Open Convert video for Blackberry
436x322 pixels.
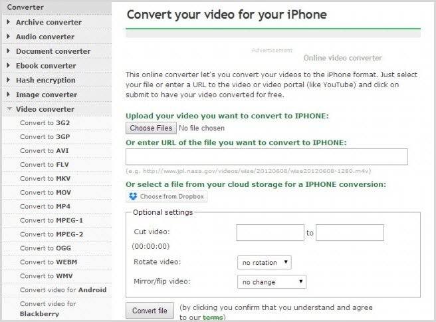pos(48,309)
